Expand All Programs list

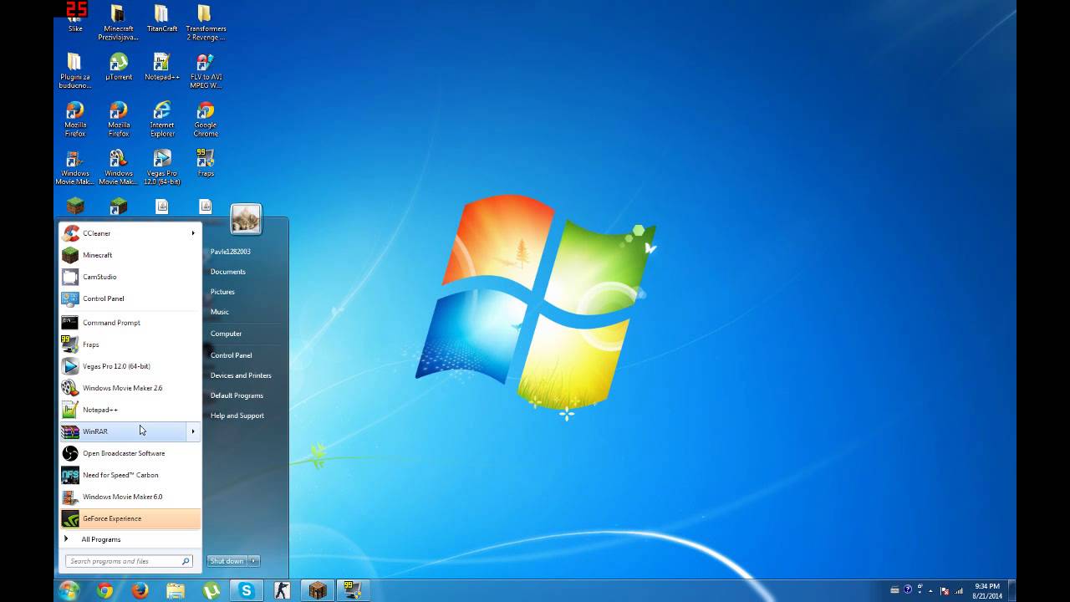[130, 539]
